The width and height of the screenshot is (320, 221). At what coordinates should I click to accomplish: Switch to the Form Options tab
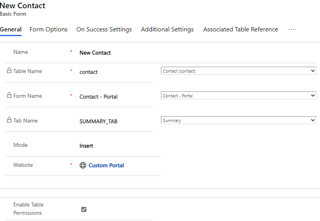point(48,29)
